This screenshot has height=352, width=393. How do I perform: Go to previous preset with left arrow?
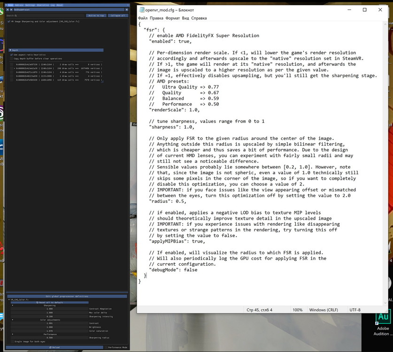point(8,9)
